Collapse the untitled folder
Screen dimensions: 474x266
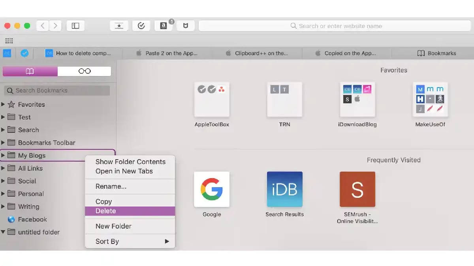click(3, 232)
